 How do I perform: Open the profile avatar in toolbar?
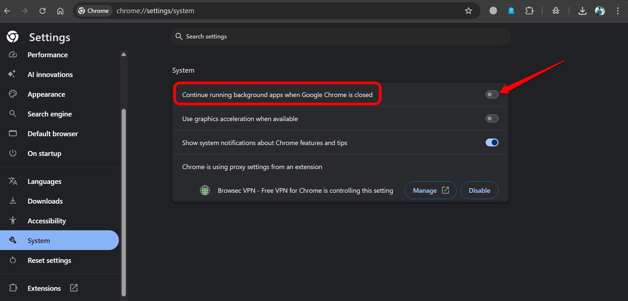[600, 11]
